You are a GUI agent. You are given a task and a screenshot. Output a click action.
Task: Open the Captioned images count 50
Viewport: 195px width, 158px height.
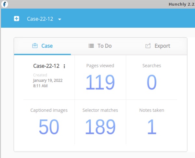tap(49, 127)
